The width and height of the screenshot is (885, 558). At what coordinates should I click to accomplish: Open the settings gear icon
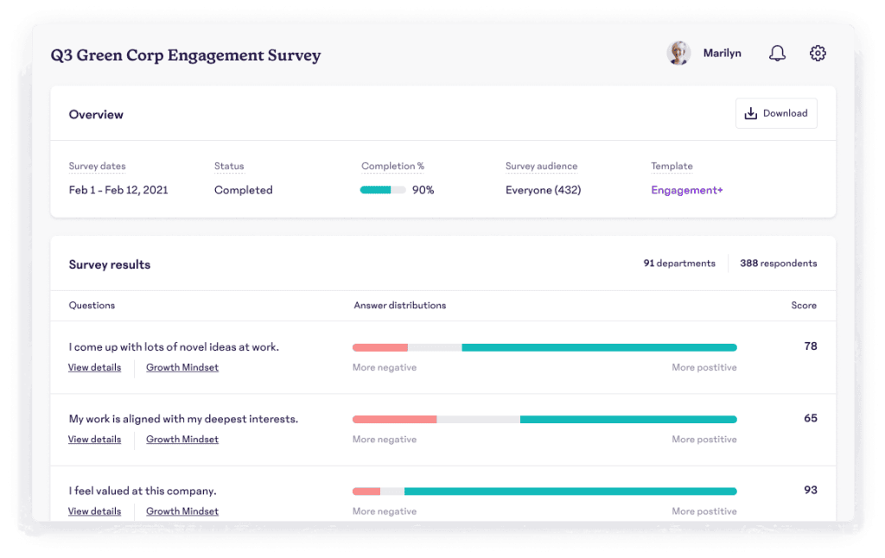[x=818, y=53]
